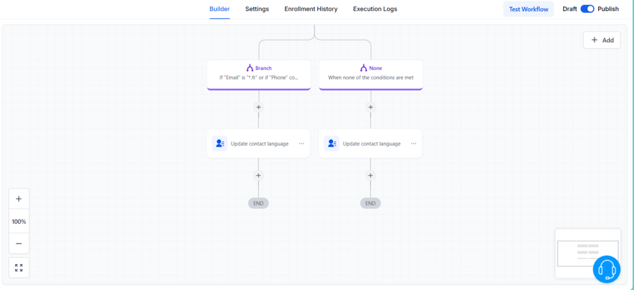Open the Enrollment History tab

(311, 9)
